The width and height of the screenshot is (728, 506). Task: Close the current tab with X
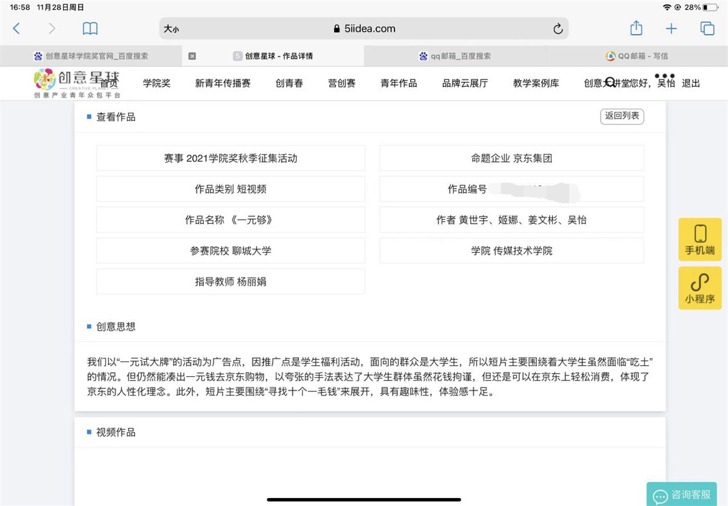coord(192,56)
